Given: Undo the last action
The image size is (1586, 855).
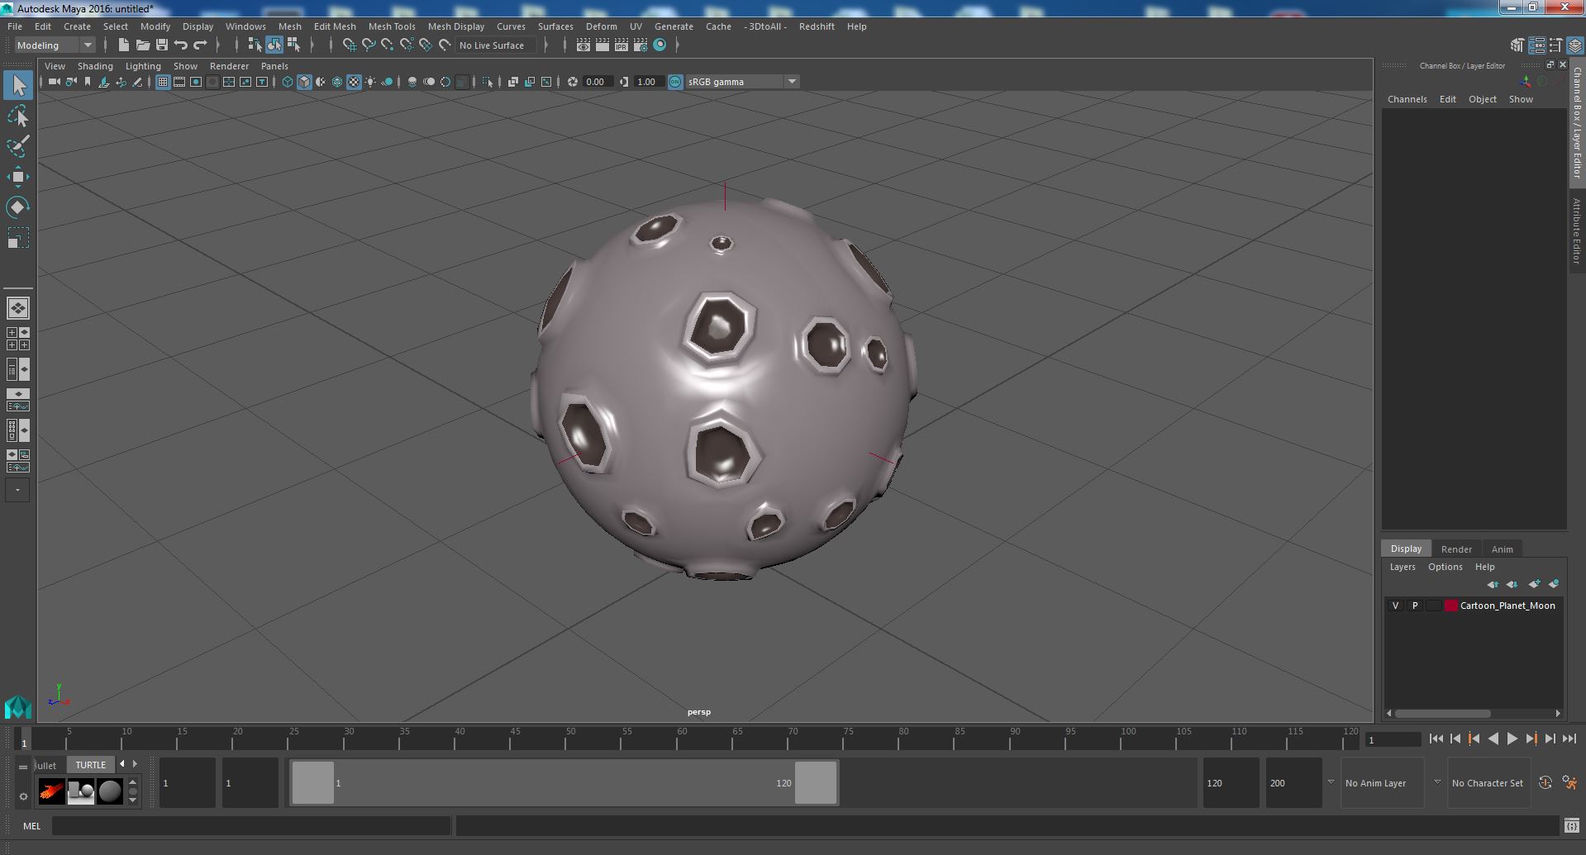Looking at the screenshot, I should (x=181, y=45).
